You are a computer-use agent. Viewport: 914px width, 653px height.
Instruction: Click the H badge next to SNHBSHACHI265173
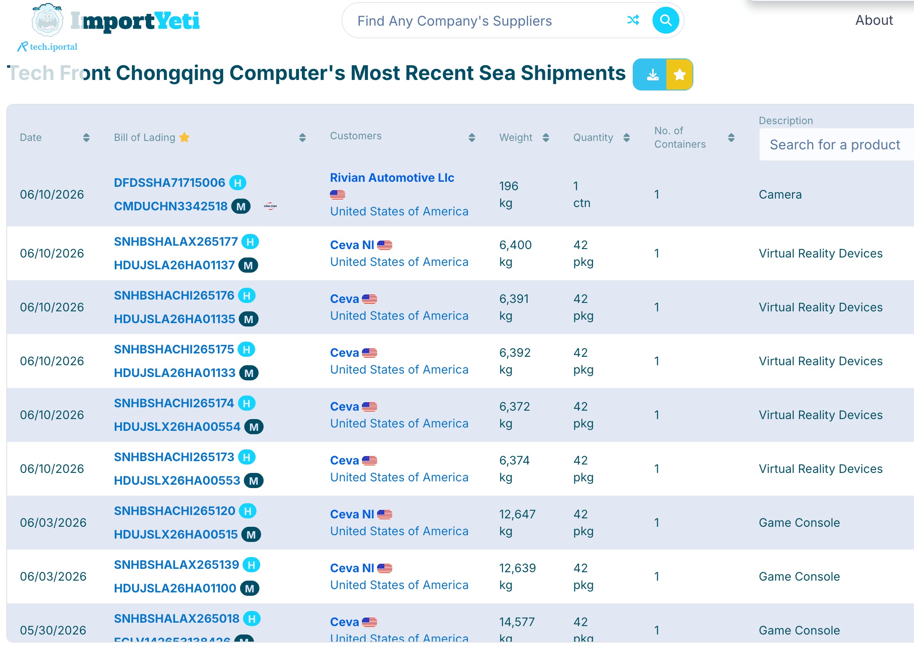(x=247, y=457)
